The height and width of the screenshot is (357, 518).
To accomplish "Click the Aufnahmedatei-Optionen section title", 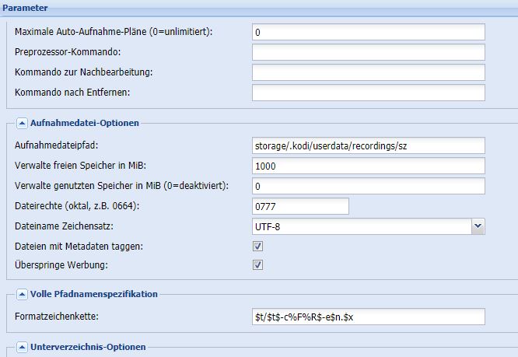I will coord(85,123).
